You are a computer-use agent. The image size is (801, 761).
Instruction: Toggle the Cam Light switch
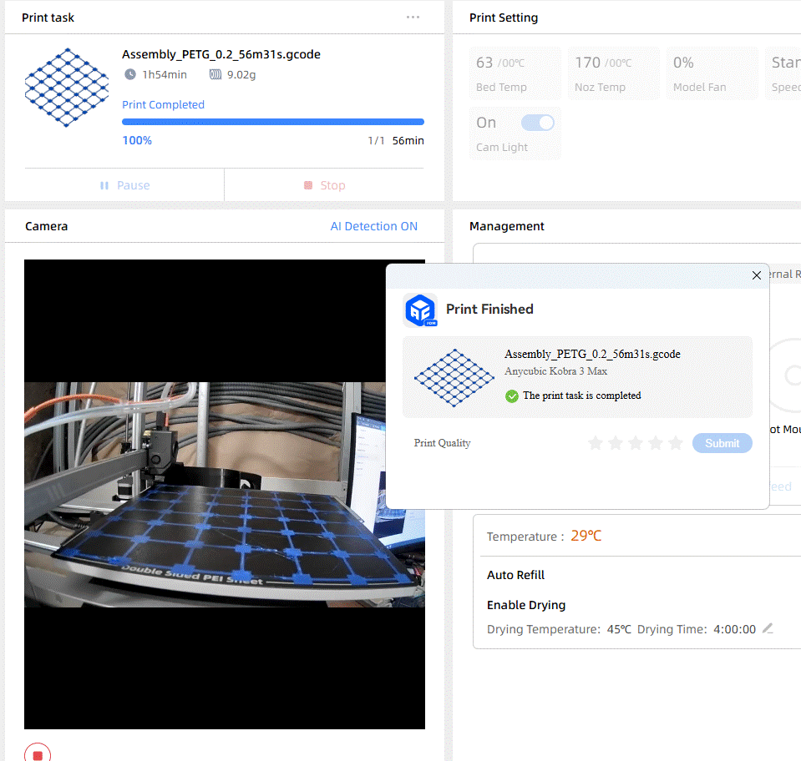coord(537,123)
